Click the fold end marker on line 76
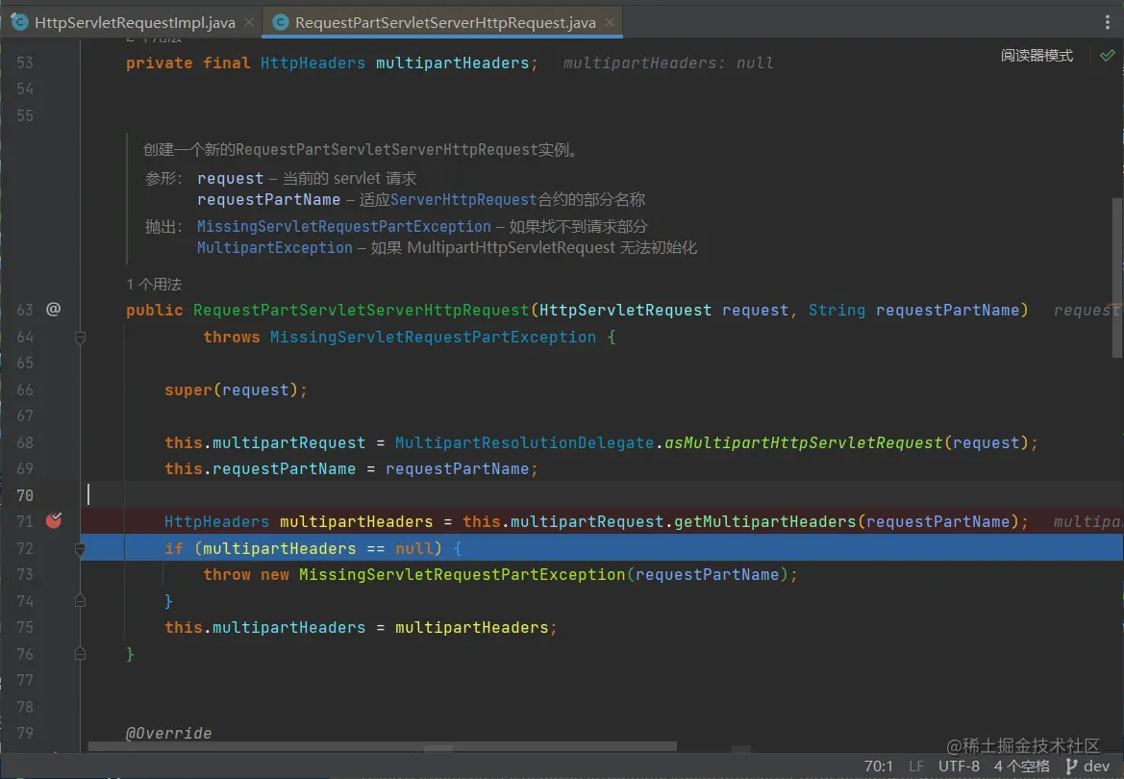This screenshot has height=779, width=1124. click(81, 653)
